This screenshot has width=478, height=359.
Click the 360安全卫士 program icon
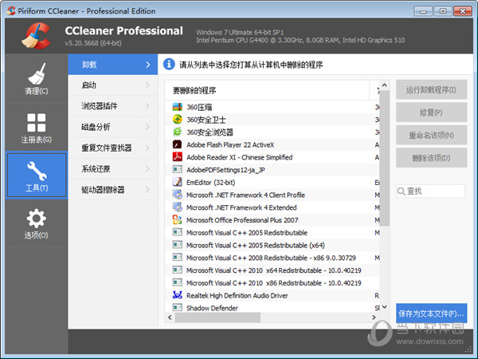coord(178,120)
